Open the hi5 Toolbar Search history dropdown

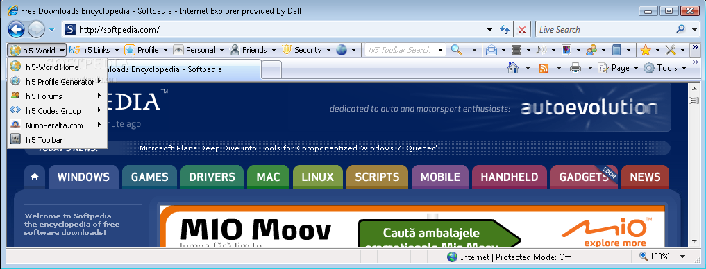(x=440, y=50)
